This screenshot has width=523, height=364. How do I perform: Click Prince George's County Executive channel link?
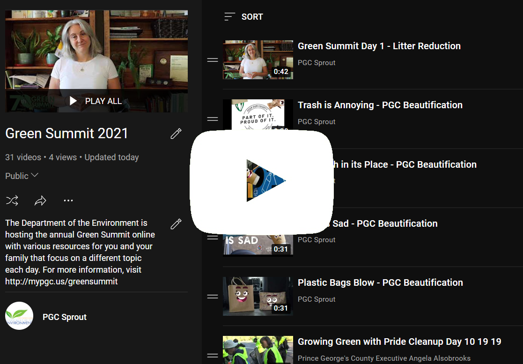pyautogui.click(x=383, y=358)
